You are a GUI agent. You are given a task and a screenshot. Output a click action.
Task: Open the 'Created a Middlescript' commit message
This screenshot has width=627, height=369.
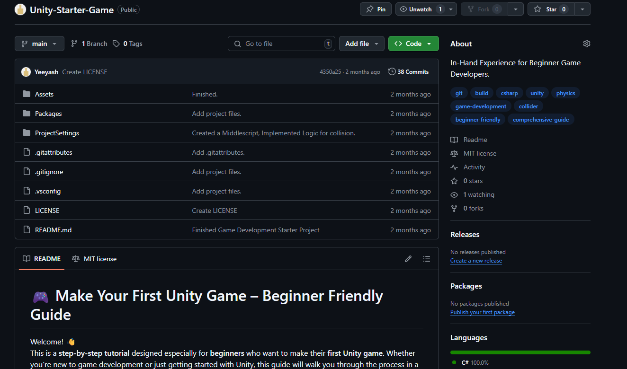tap(273, 133)
